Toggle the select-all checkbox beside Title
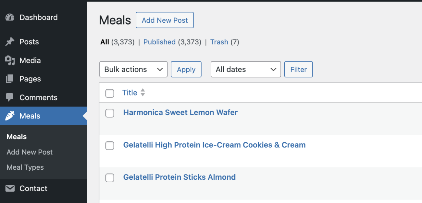Image resolution: width=422 pixels, height=203 pixels. [x=110, y=93]
